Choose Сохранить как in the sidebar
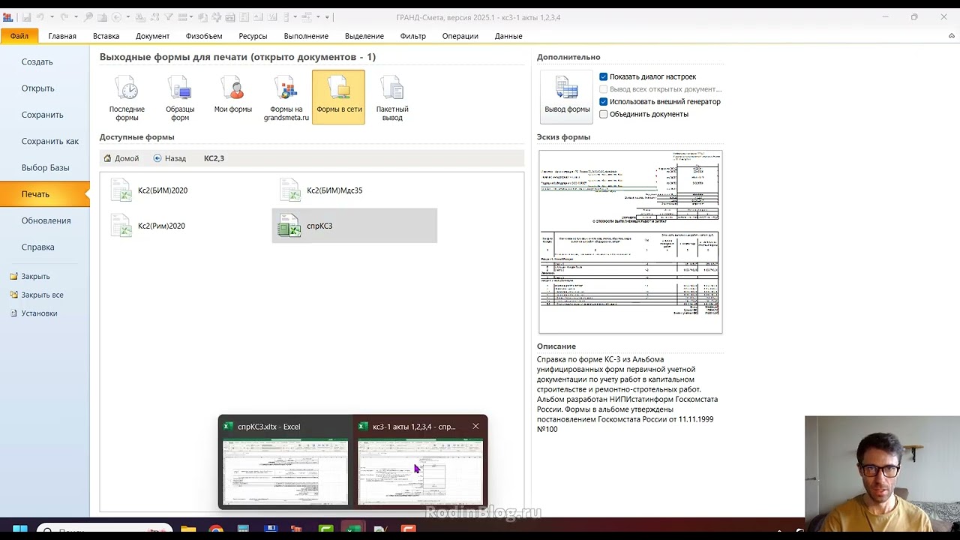Screen dimensions: 960x540 (x=45, y=141)
